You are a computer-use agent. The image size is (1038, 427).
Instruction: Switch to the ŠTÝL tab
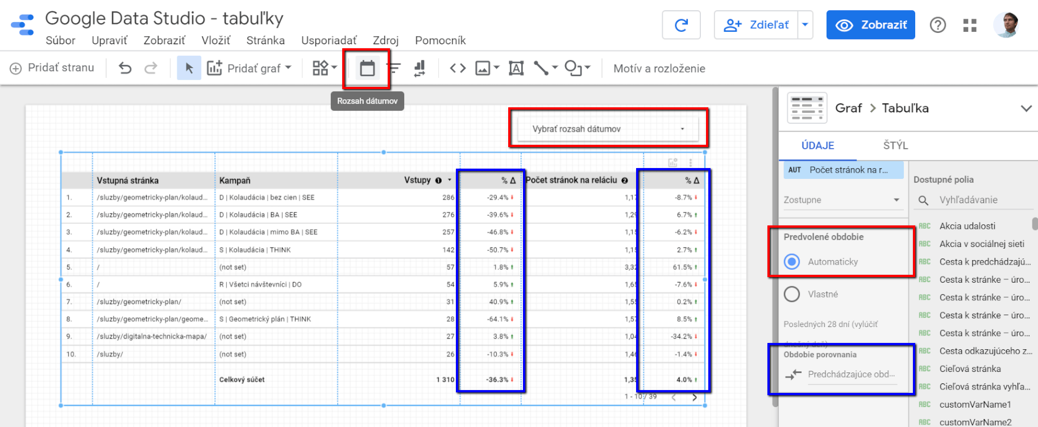pyautogui.click(x=895, y=145)
